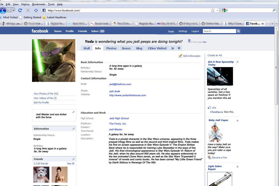Open a new browser tab button
This screenshot has width=279, height=186.
point(272,24)
